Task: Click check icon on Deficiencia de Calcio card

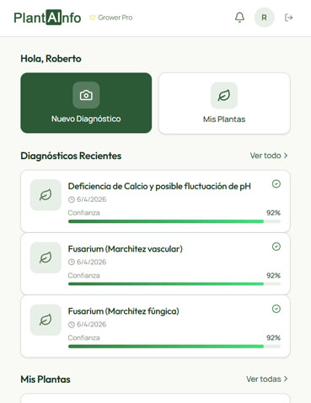Action: coord(276,184)
